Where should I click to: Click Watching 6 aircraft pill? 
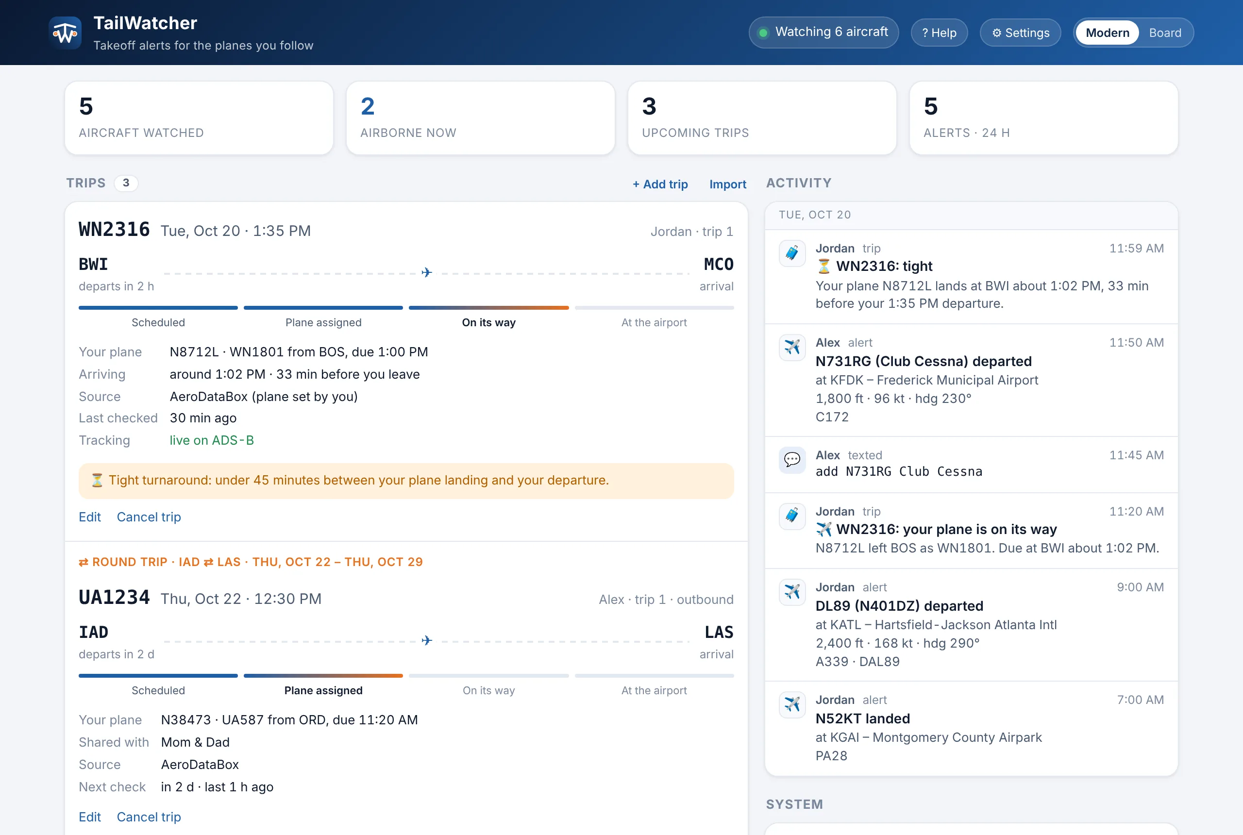coord(823,33)
